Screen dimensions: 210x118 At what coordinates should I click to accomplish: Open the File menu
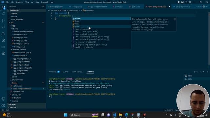tap(7, 2)
